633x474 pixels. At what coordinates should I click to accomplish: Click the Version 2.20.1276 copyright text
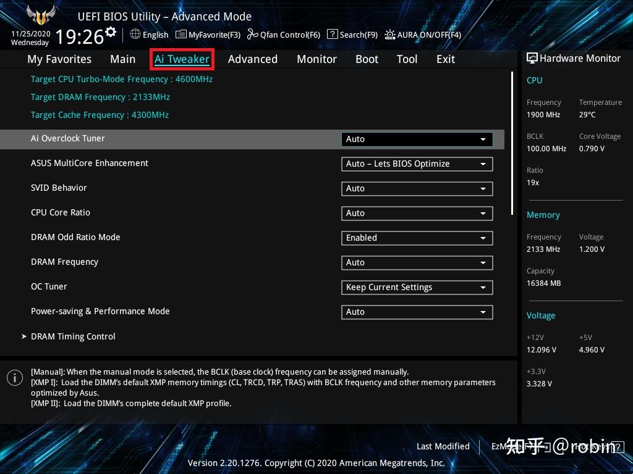316,463
